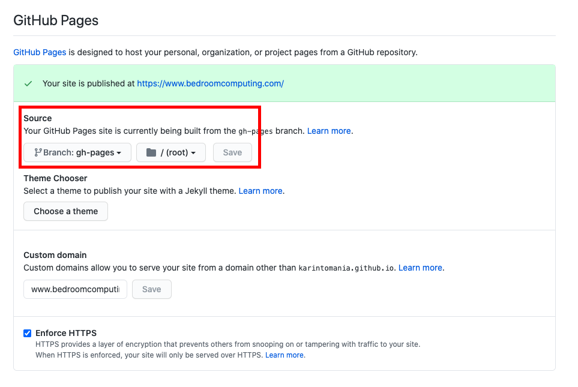The height and width of the screenshot is (387, 578).
Task: Open Learn more link in Source section
Action: click(x=329, y=131)
